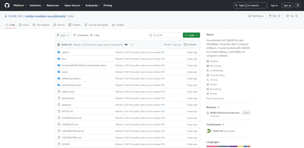Open the green Code dropdown button
Viewport: 304px width, 148px height.
tap(191, 35)
